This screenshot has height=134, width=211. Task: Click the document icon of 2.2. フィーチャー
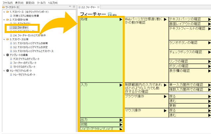click(x=11, y=27)
